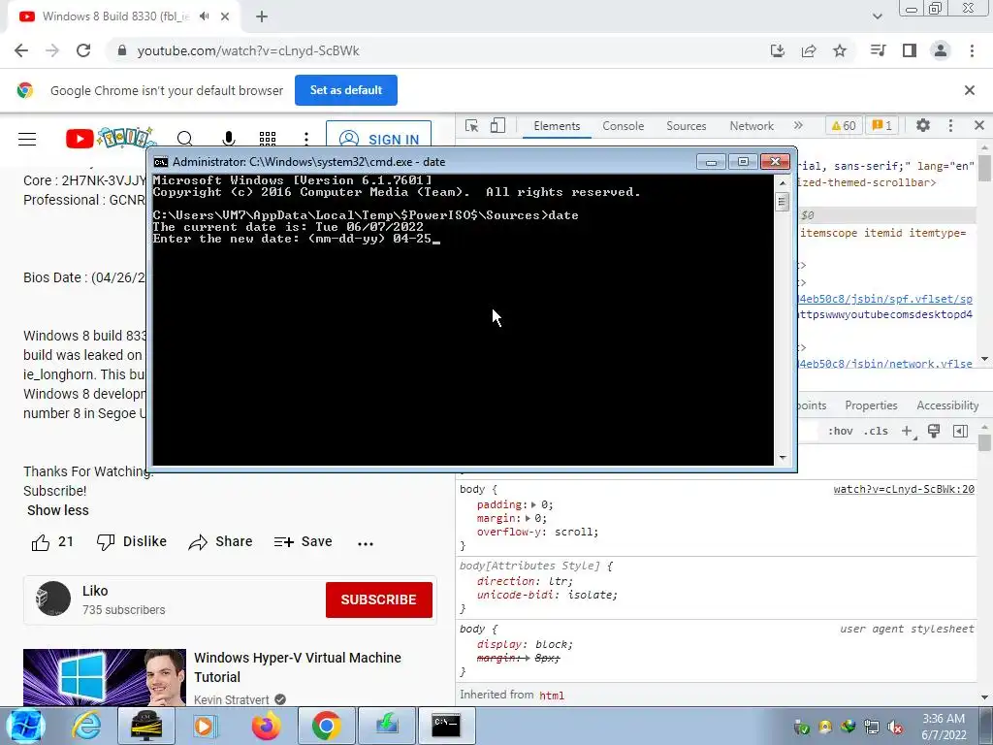Click the 1 issue badge
This screenshot has width=993, height=745.
[x=882, y=126]
